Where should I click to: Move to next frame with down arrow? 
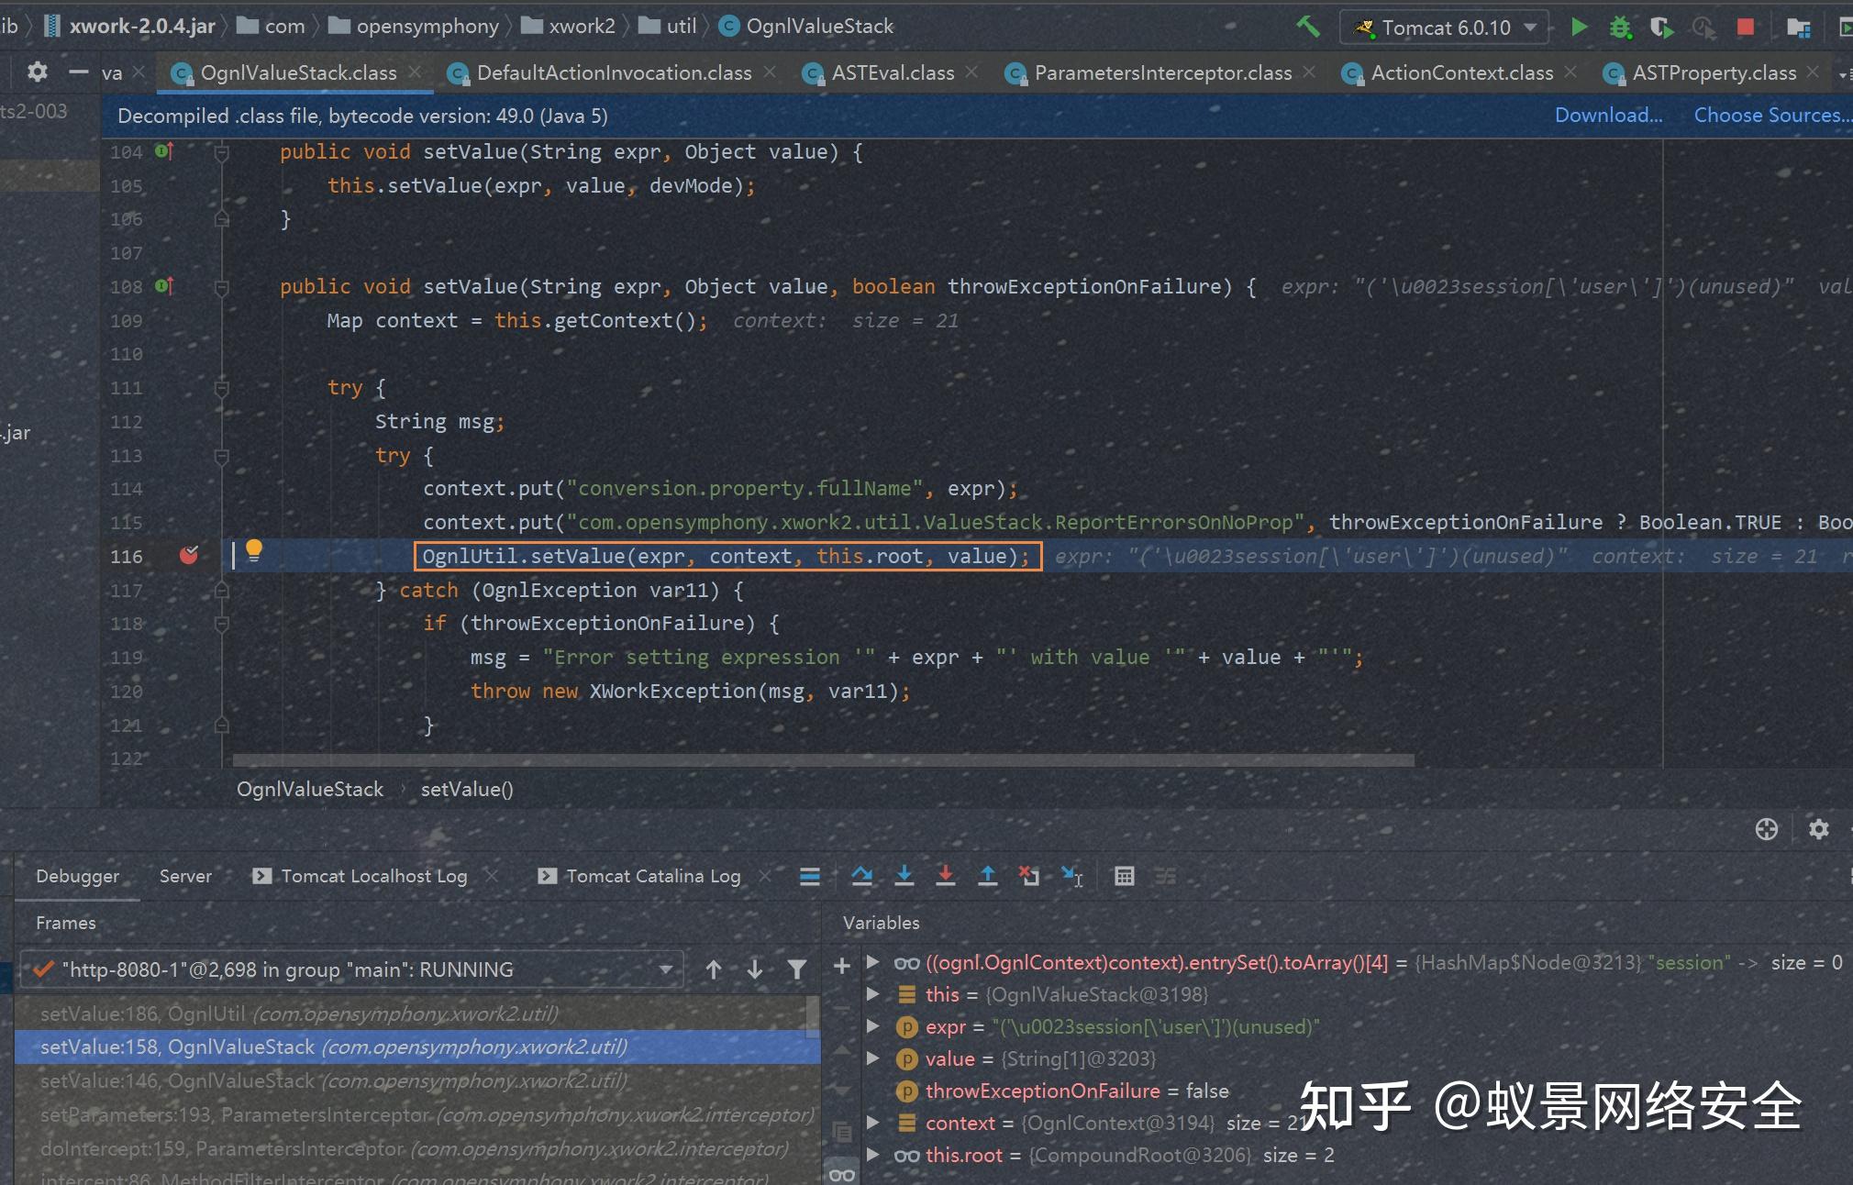[x=755, y=969]
